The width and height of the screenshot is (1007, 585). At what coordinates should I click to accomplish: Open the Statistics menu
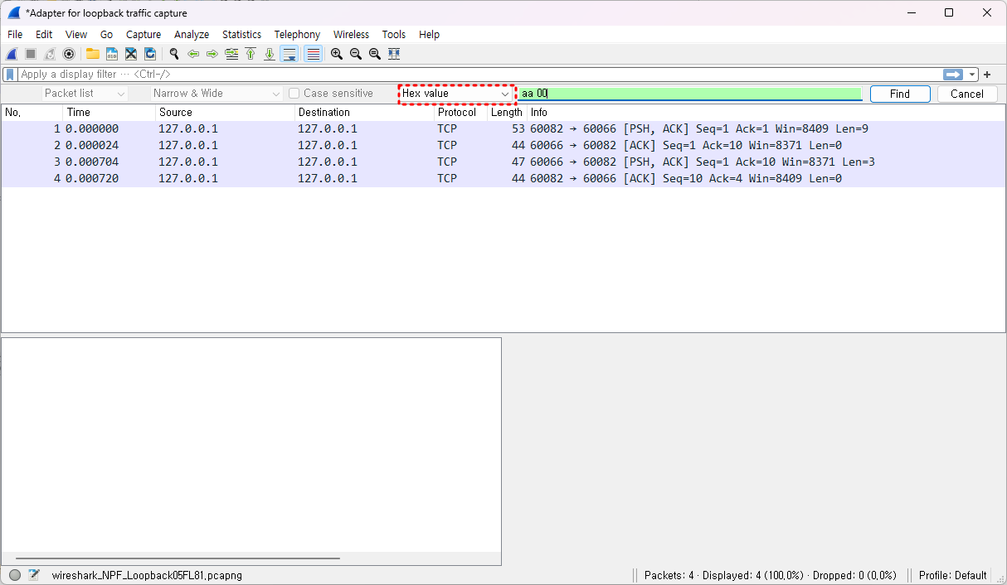(x=241, y=35)
